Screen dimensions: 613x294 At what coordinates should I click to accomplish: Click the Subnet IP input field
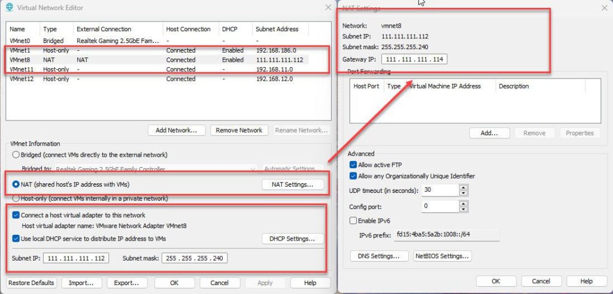click(x=76, y=258)
